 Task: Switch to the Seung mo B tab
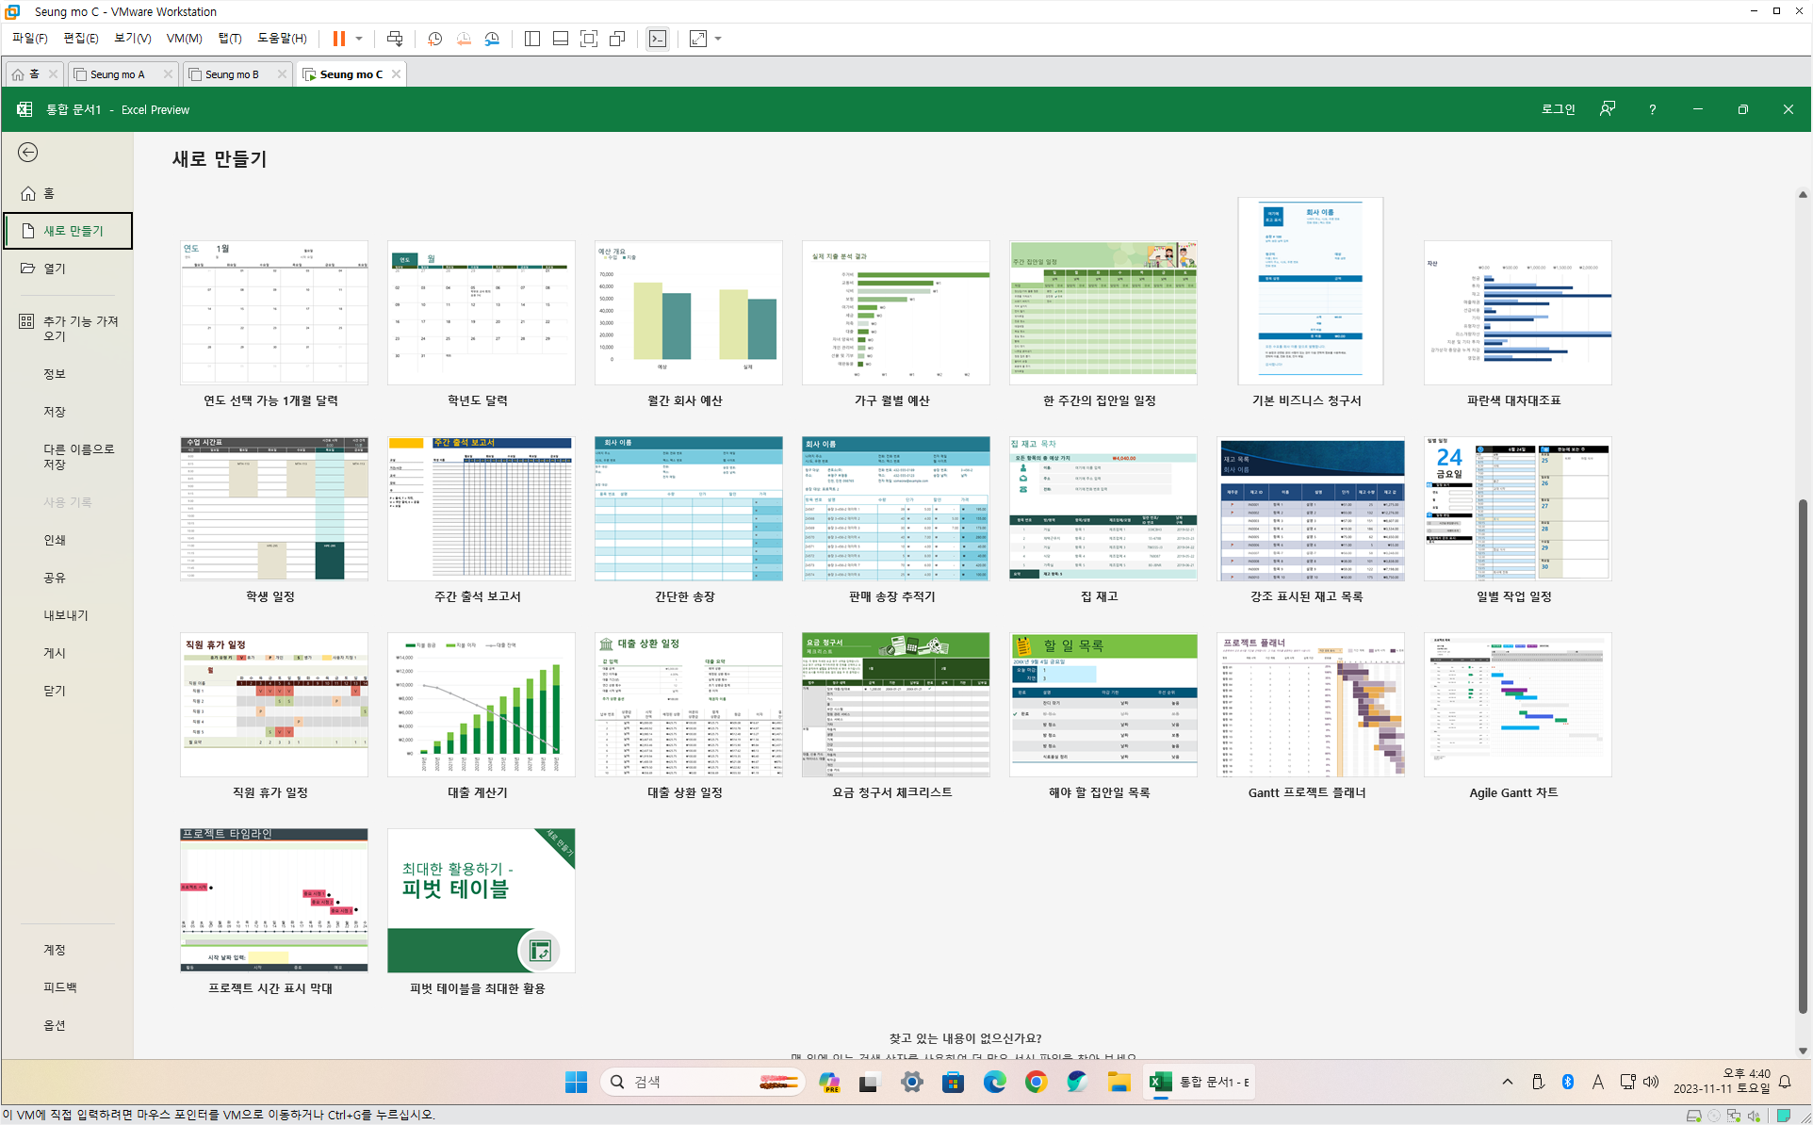(232, 74)
